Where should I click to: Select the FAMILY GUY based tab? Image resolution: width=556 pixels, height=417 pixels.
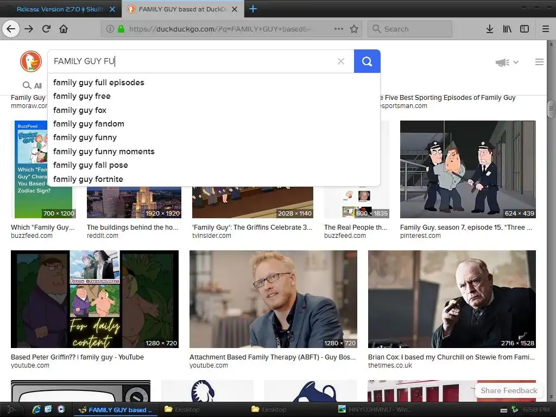(182, 9)
